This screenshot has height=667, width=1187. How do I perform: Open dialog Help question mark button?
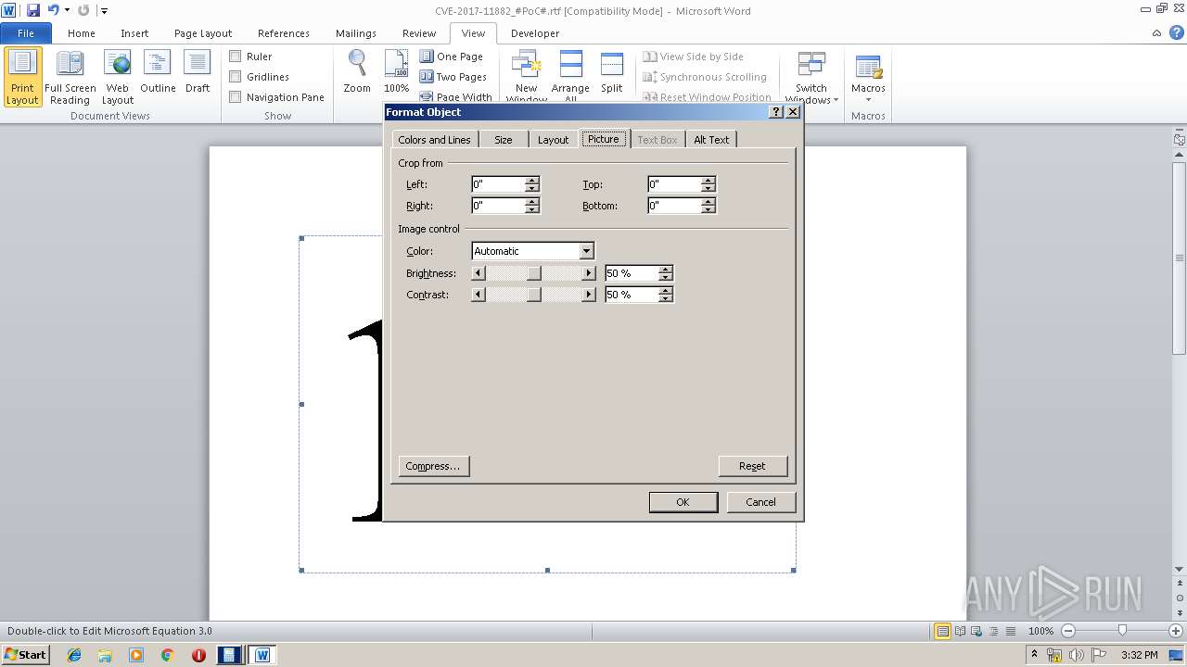[x=776, y=111]
